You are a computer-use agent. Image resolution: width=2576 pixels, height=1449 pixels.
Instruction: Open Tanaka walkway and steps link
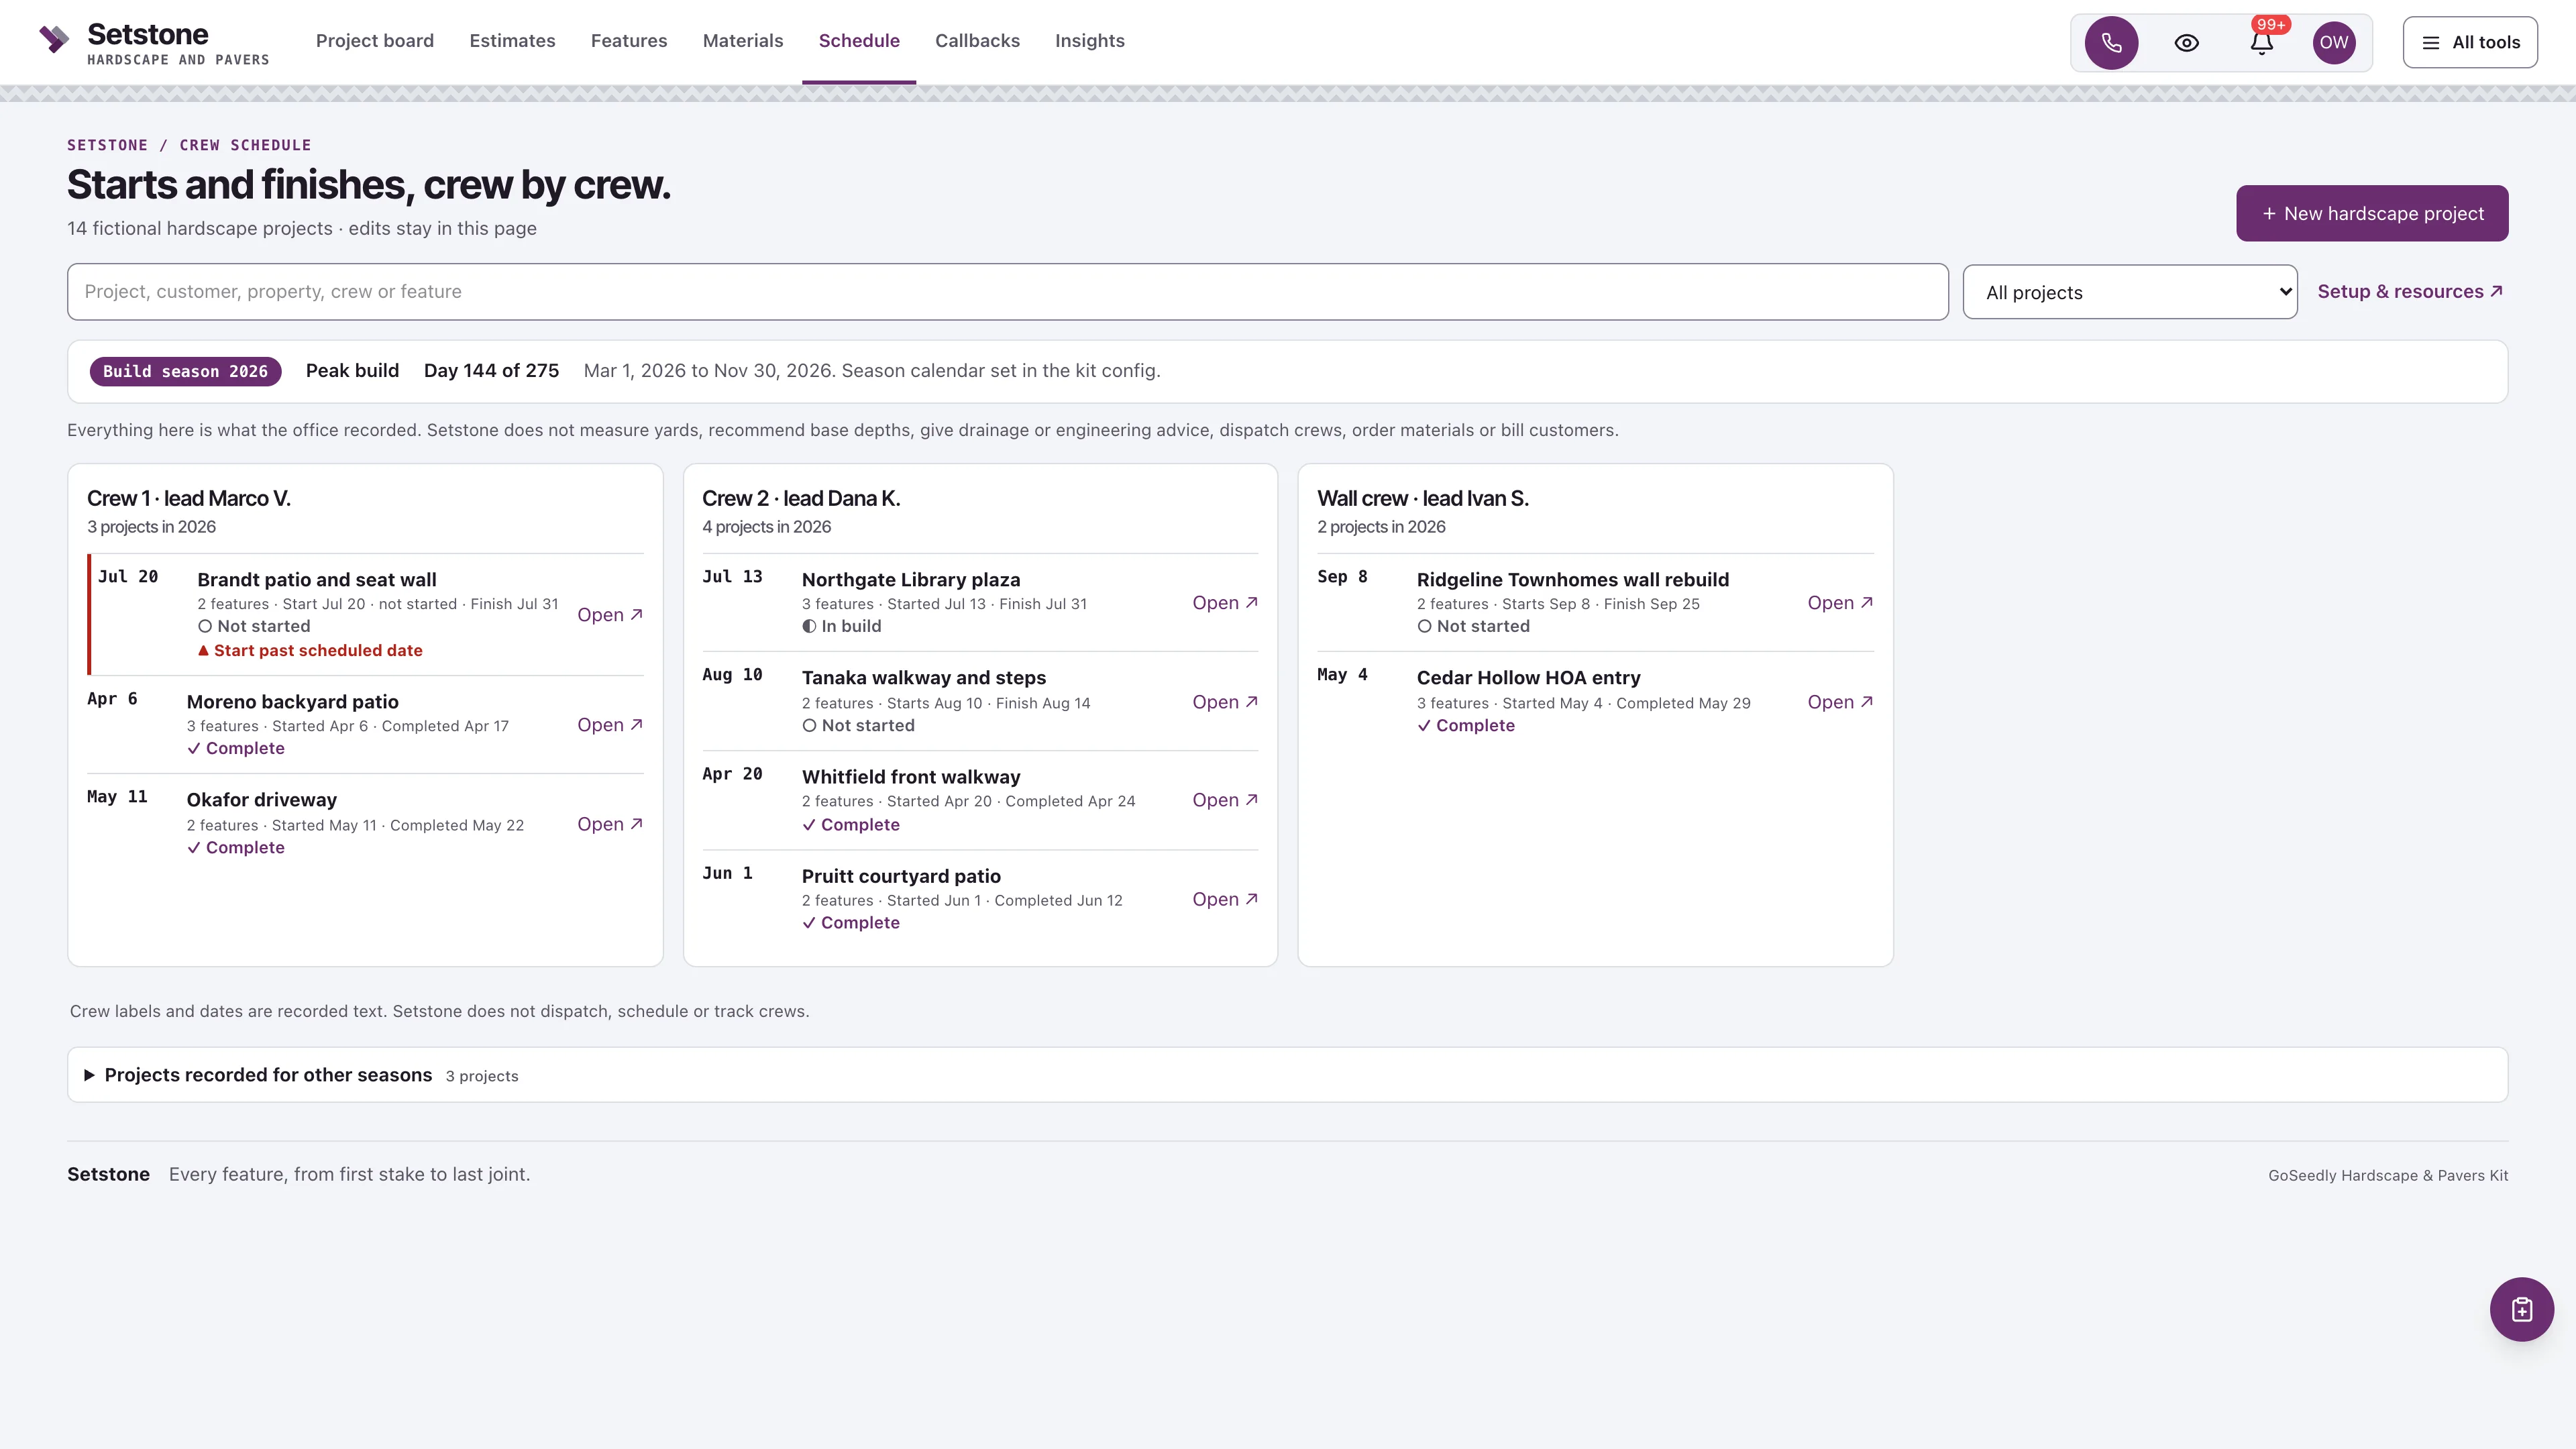(x=1224, y=702)
